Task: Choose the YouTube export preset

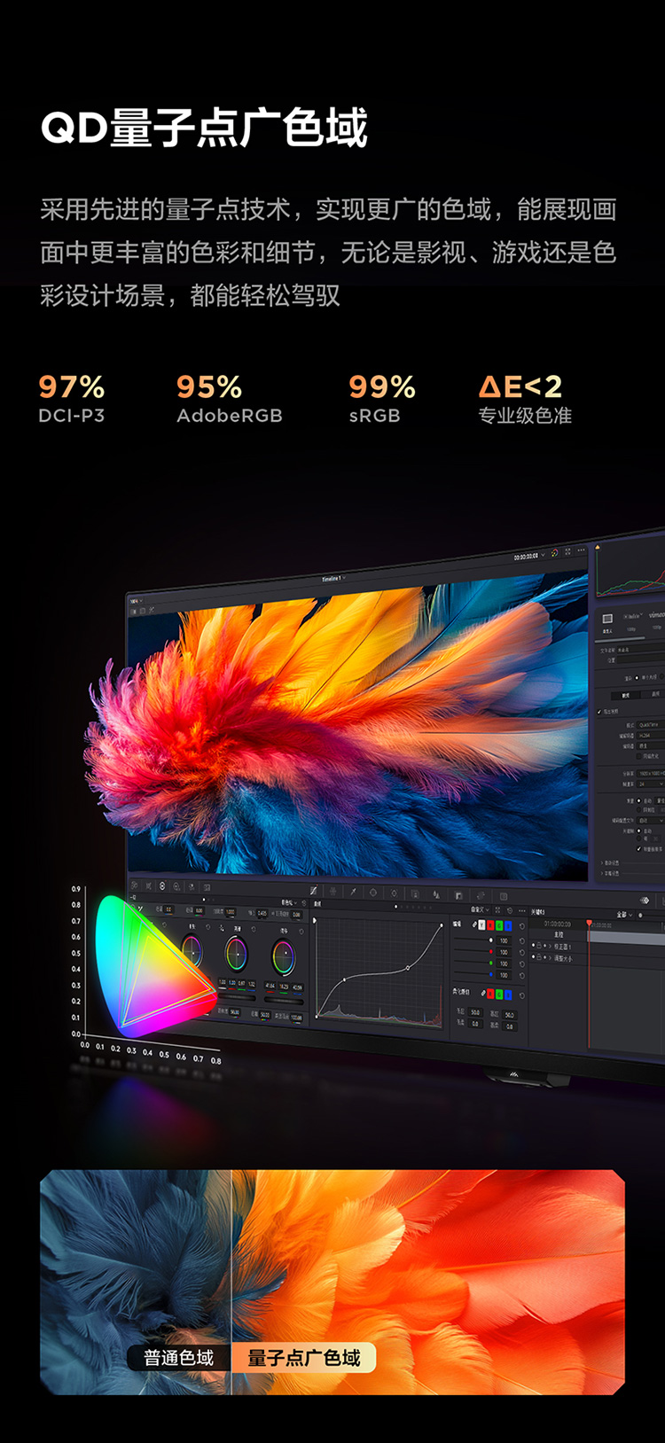Action: 633,616
